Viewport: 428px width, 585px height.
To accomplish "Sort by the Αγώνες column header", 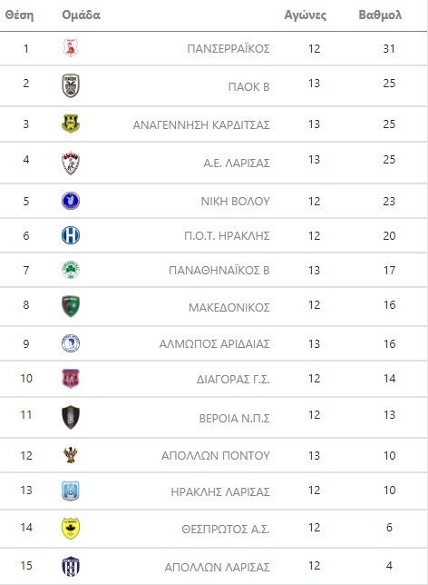I will [305, 15].
